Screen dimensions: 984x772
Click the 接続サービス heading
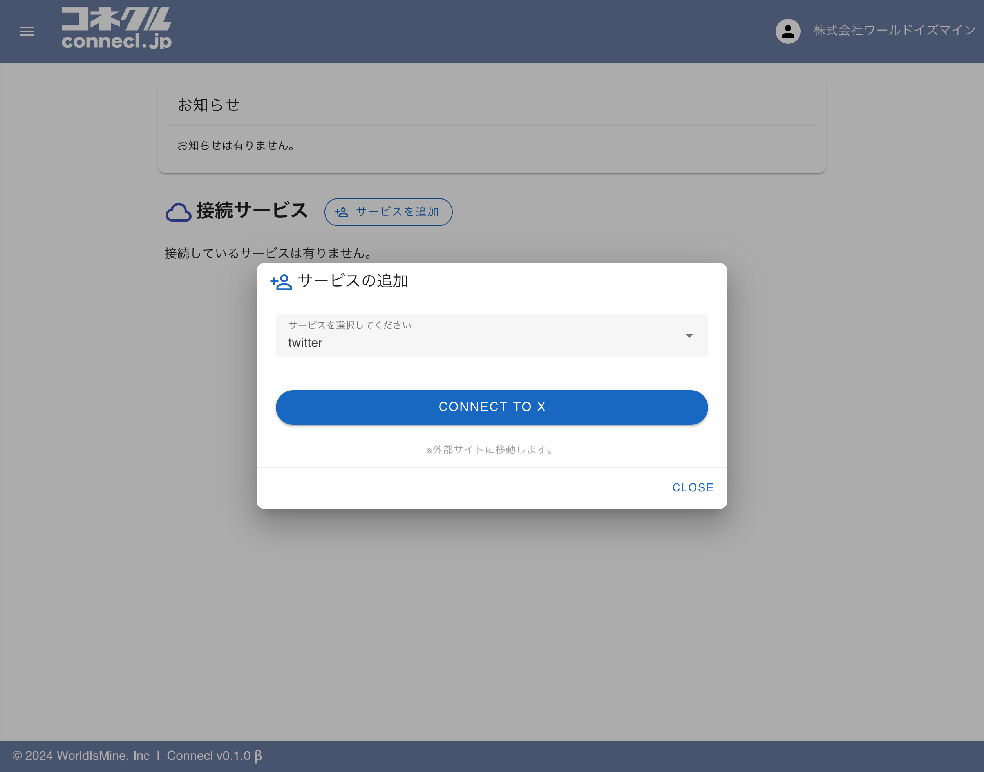pos(251,211)
